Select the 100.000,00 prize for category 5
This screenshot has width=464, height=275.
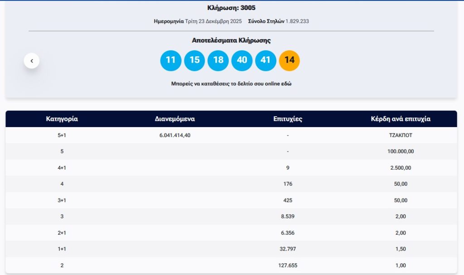[x=401, y=152]
